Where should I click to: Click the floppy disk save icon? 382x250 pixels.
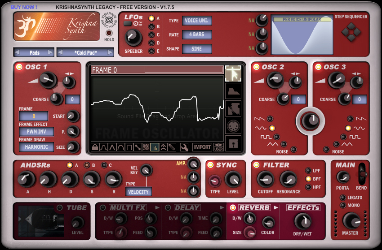pos(233,143)
